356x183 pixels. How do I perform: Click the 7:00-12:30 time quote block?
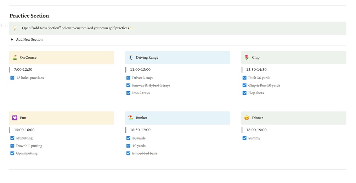point(23,70)
